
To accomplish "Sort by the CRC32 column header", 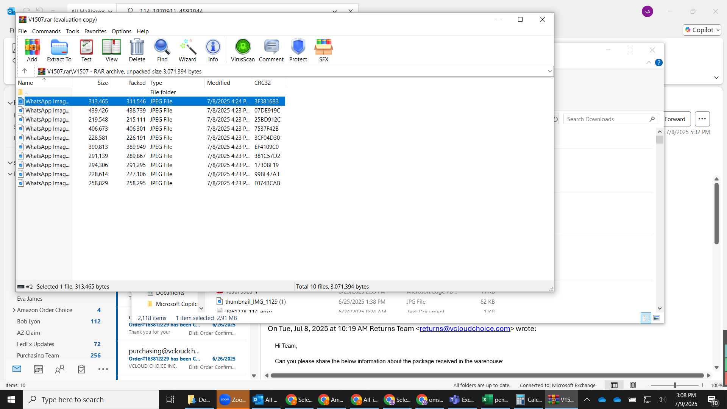I will coord(268,83).
